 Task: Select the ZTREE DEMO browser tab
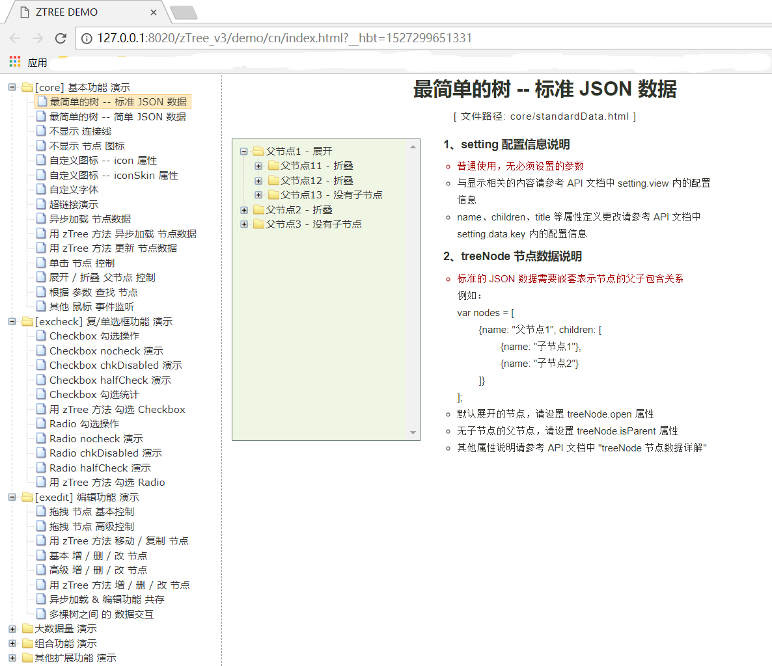tap(88, 12)
